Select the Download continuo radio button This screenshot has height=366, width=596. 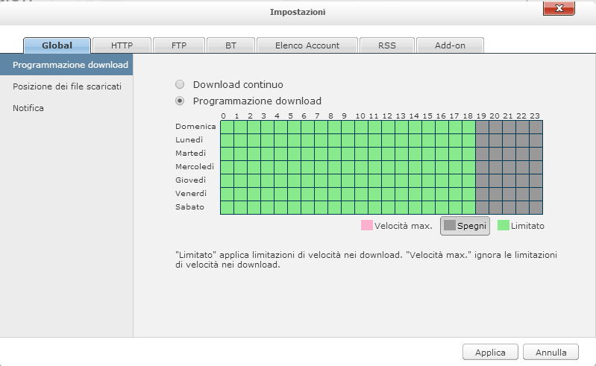pos(179,85)
